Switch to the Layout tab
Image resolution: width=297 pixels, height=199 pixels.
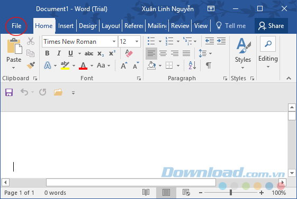111,26
